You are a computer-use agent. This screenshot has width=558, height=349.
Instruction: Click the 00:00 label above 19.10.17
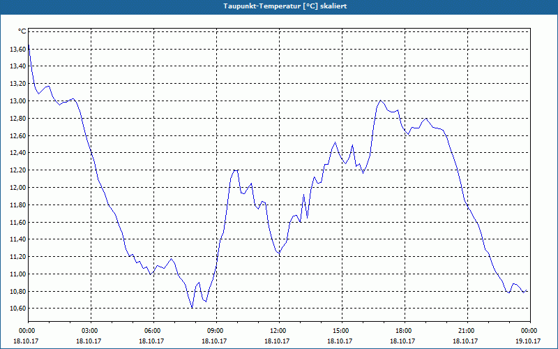[x=530, y=331]
